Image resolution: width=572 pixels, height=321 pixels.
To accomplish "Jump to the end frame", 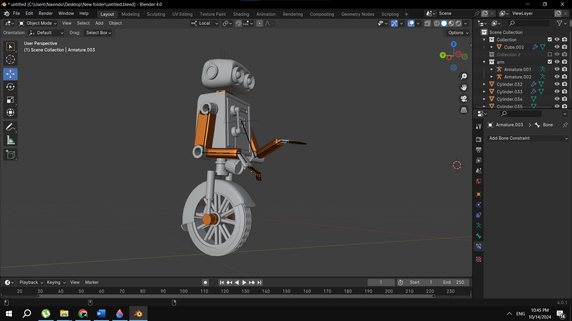I will pyautogui.click(x=259, y=282).
